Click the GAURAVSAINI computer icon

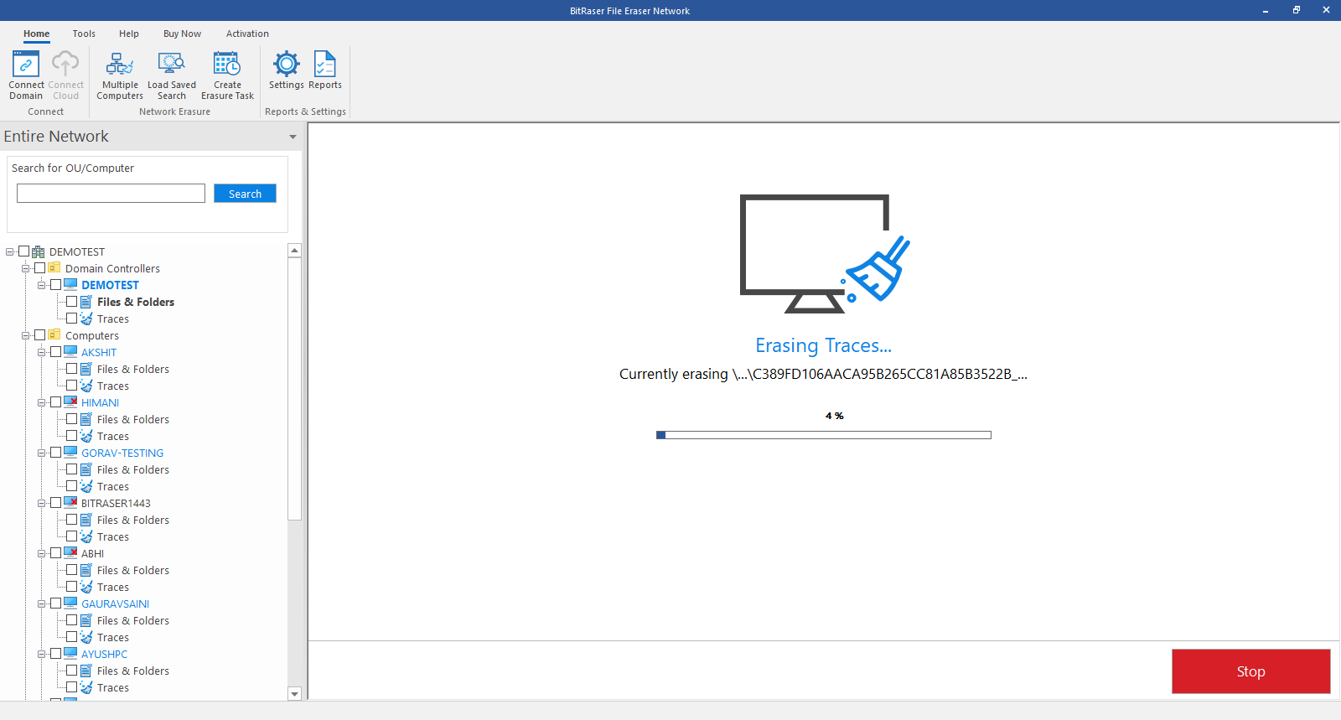[70, 603]
